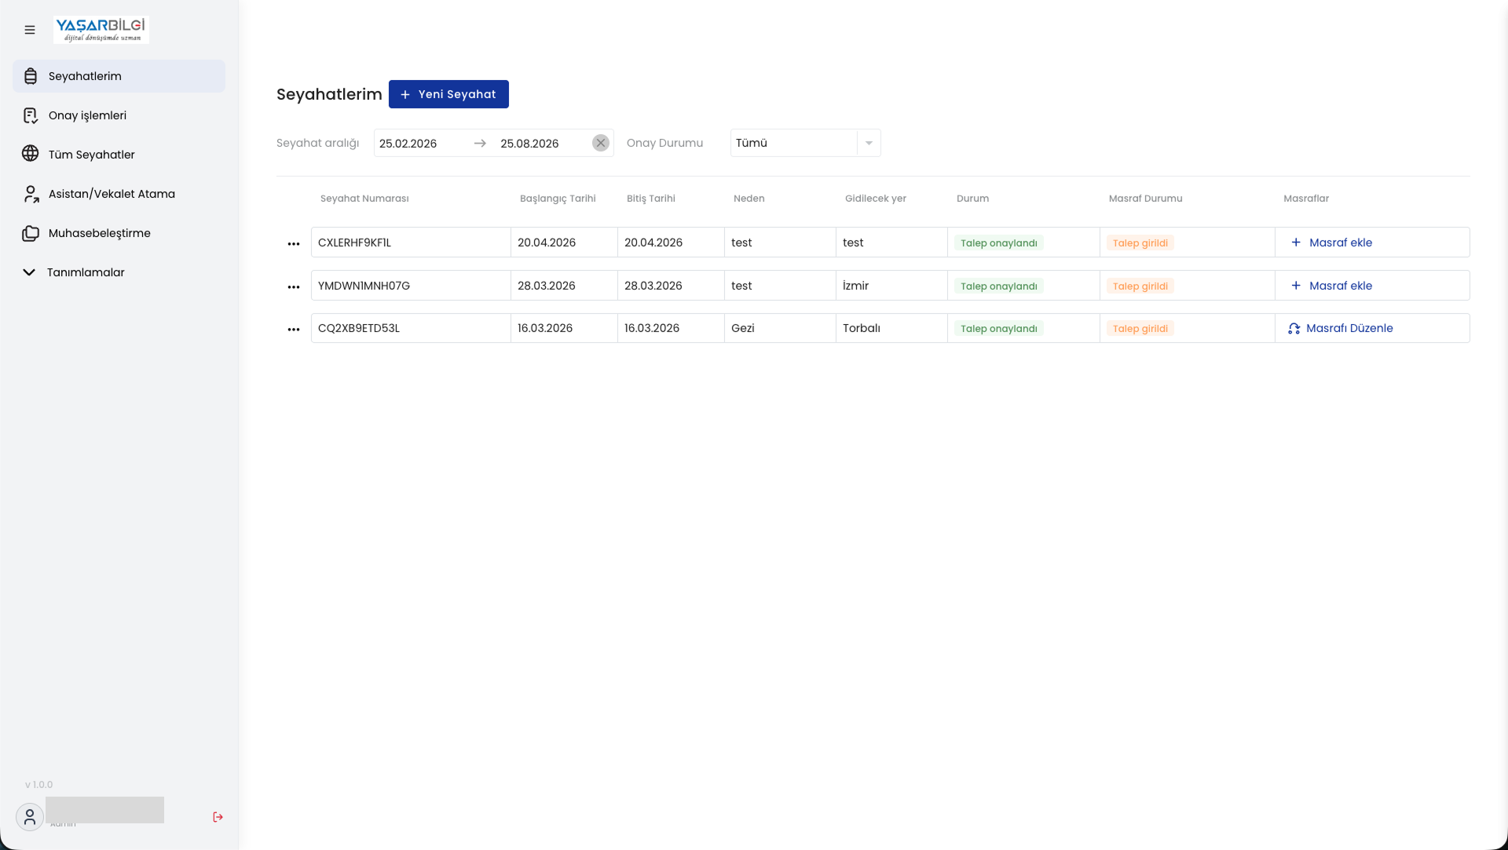Click the arrow between the two dates
This screenshot has width=1508, height=850.
pyautogui.click(x=480, y=144)
